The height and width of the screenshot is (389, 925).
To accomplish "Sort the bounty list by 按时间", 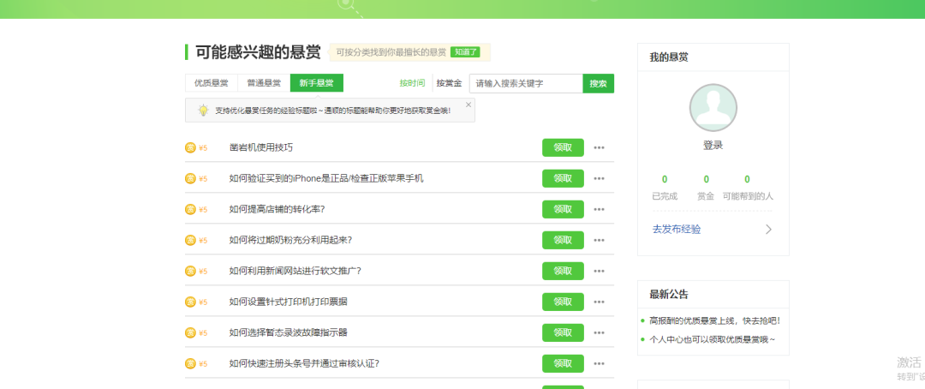I will click(x=412, y=83).
